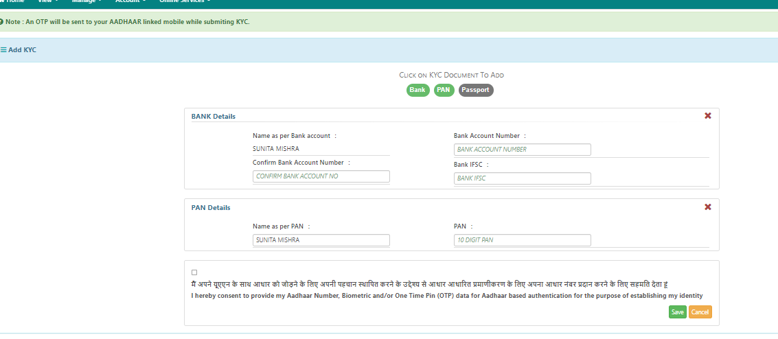This screenshot has height=339, width=778.
Task: Select the PAN KYC document pill
Action: click(x=444, y=90)
